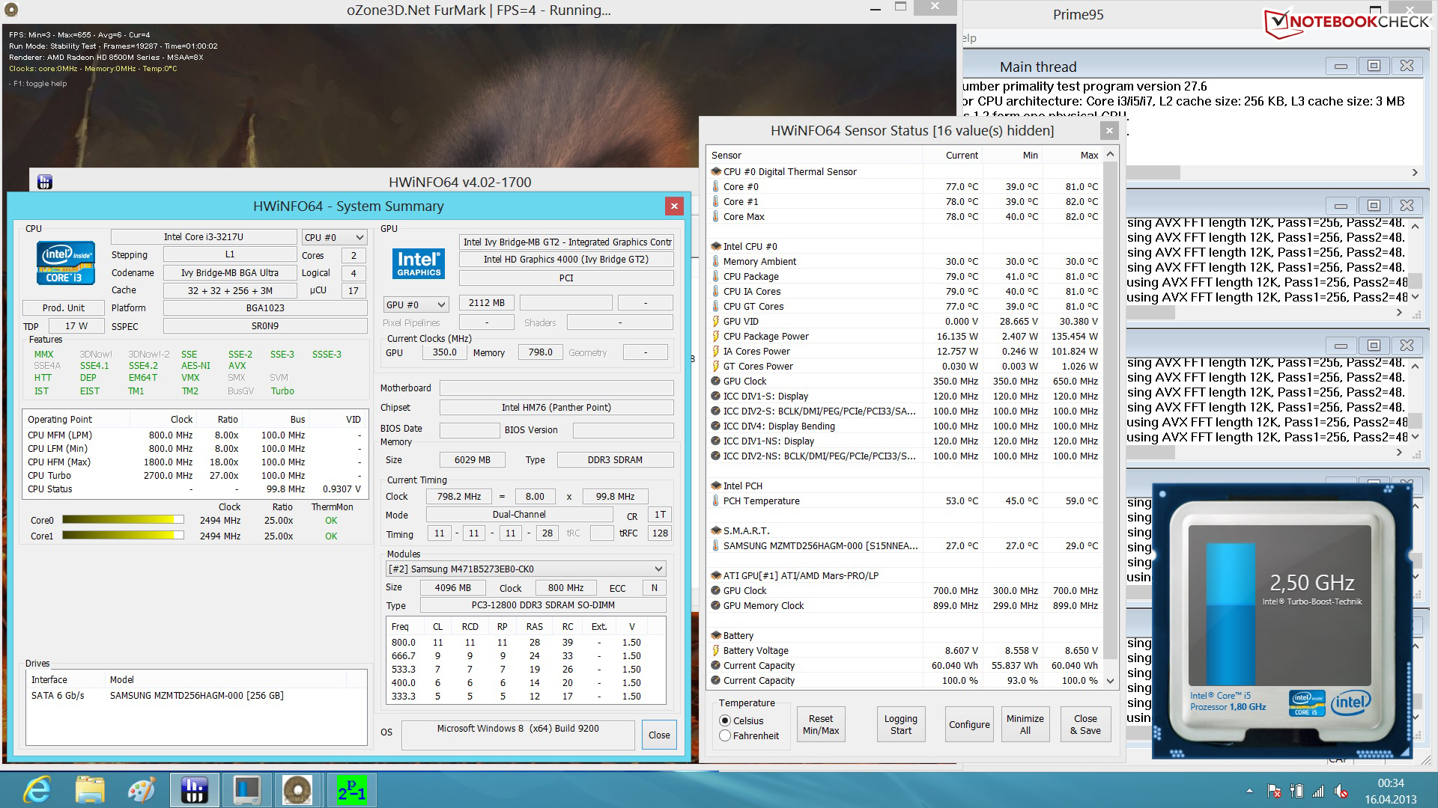Click the thermometer icon beside Core #0
The image size is (1438, 808).
715,186
